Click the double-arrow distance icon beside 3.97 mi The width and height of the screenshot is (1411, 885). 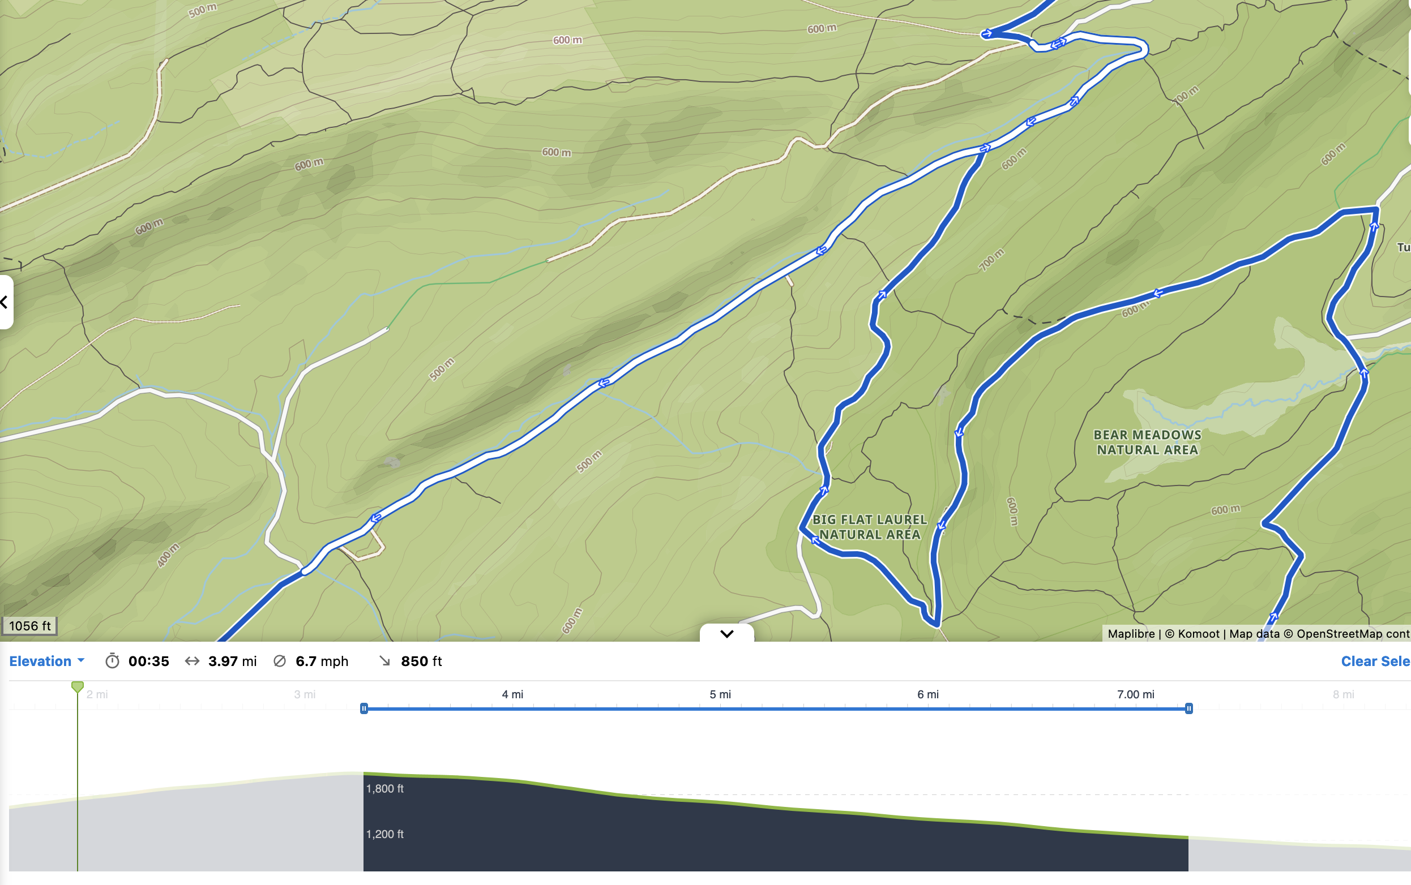tap(193, 661)
